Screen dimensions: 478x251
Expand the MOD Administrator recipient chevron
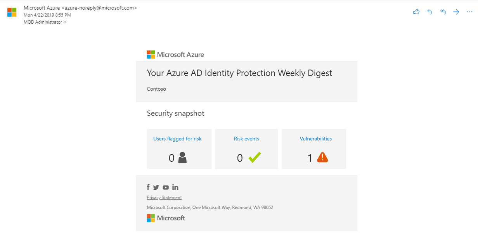pyautogui.click(x=65, y=22)
